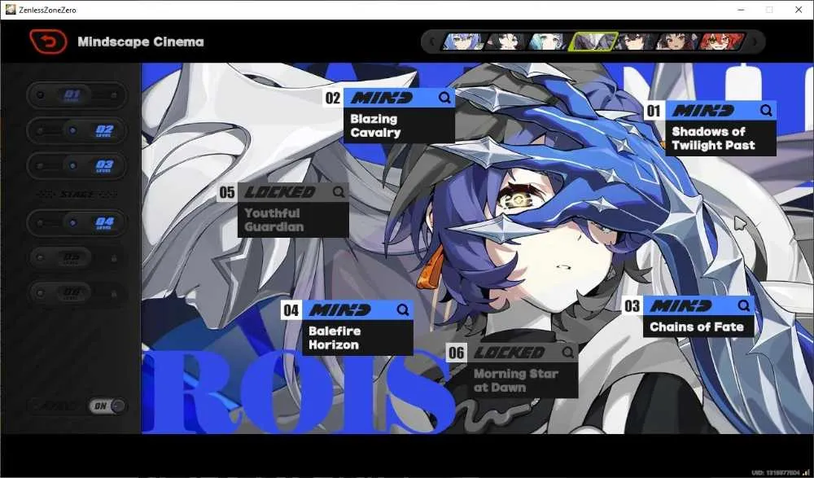
Task: Select the red-haired character portrait
Action: click(721, 42)
